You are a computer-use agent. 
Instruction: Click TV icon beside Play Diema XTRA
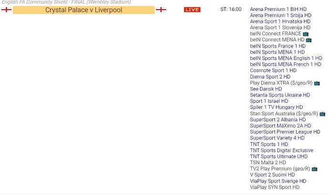[317, 83]
